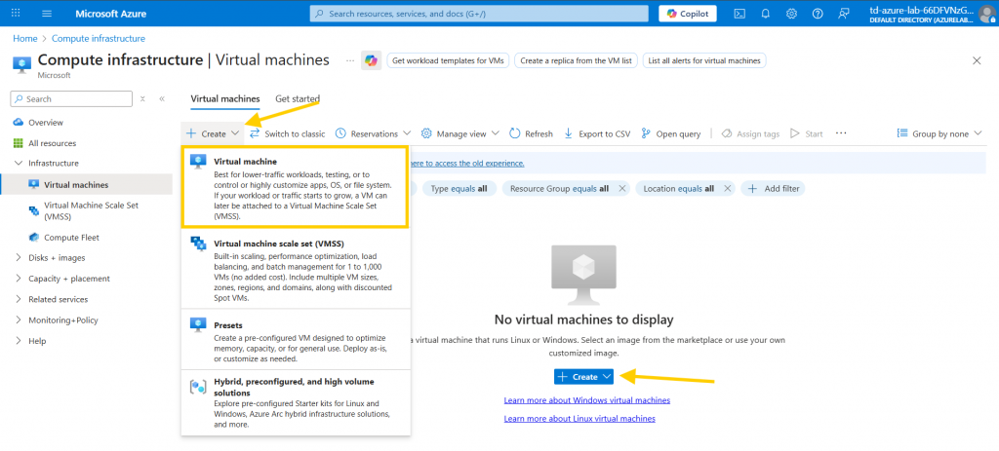Click Export to CSV

coord(598,133)
